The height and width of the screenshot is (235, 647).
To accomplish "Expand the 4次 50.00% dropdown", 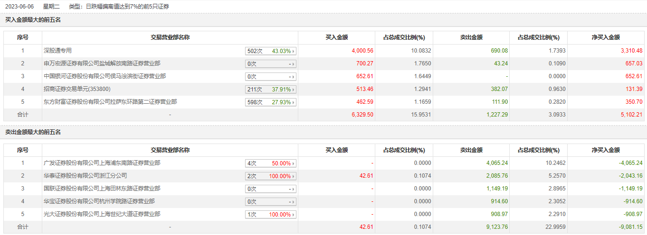I will point(271,163).
